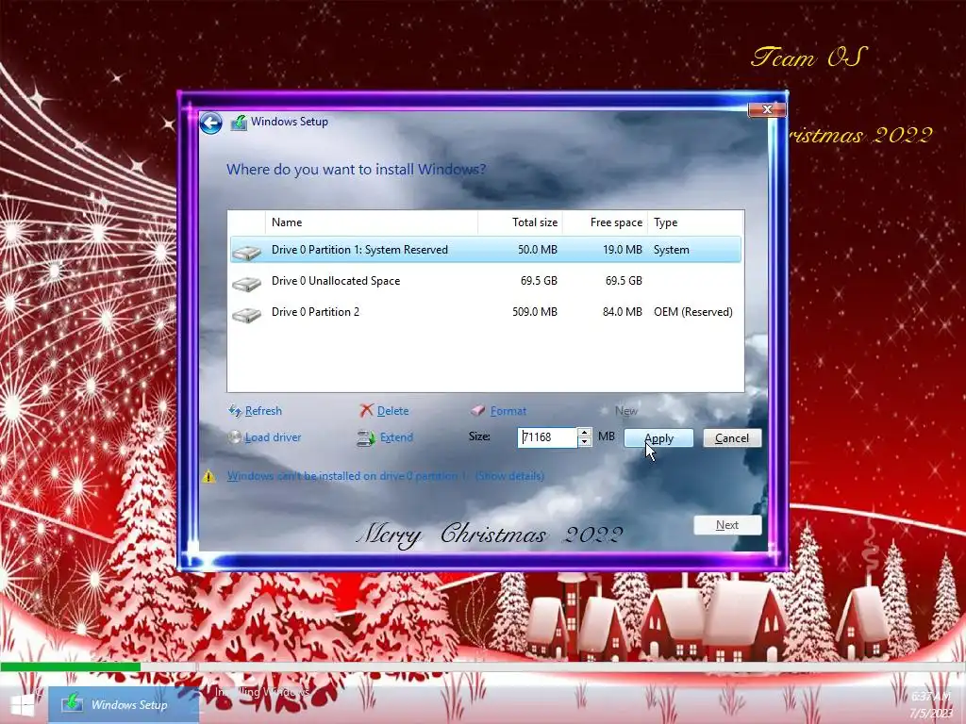966x724 pixels.
Task: Click the Extend drive icon
Action: [366, 437]
